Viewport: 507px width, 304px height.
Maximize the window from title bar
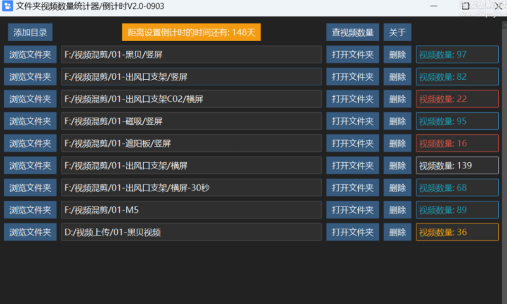coord(466,6)
